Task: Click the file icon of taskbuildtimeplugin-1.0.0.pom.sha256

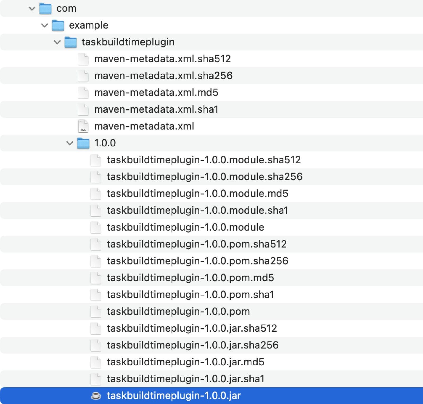Action: [96, 261]
